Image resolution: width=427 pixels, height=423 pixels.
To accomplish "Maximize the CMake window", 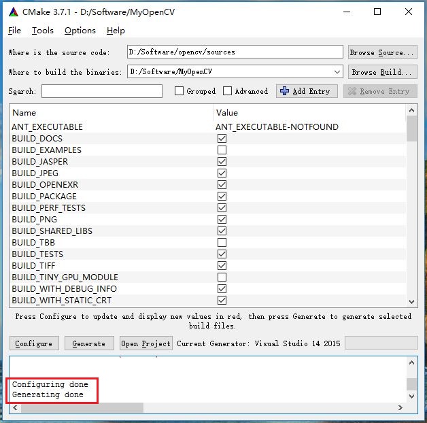I will [x=377, y=12].
